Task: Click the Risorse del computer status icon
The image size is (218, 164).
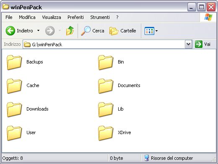Action: (x=146, y=158)
